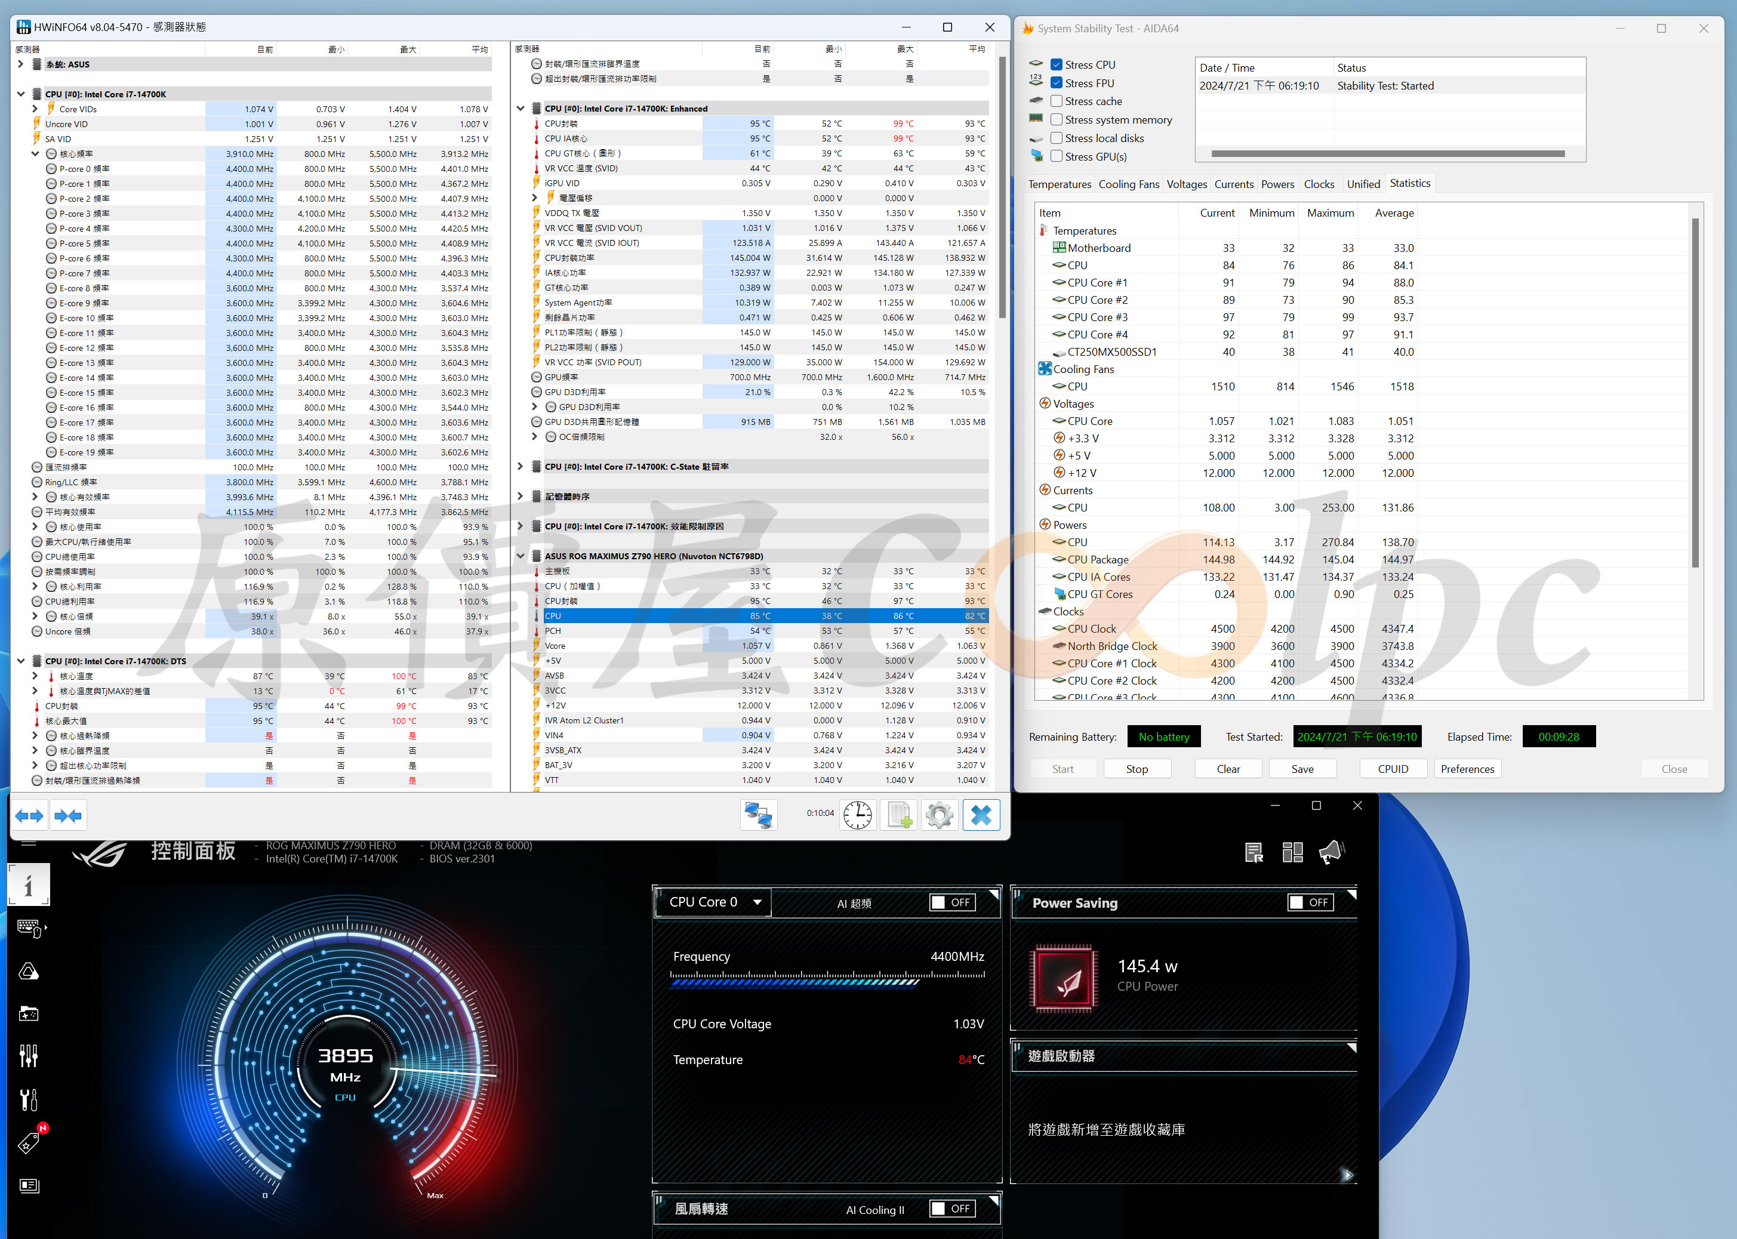Expand Core VIDs tree row
1737x1239 pixels.
click(35, 109)
